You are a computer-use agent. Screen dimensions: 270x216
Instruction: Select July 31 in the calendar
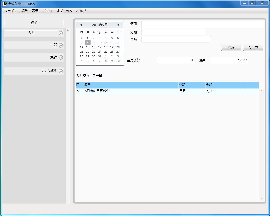pos(100,56)
